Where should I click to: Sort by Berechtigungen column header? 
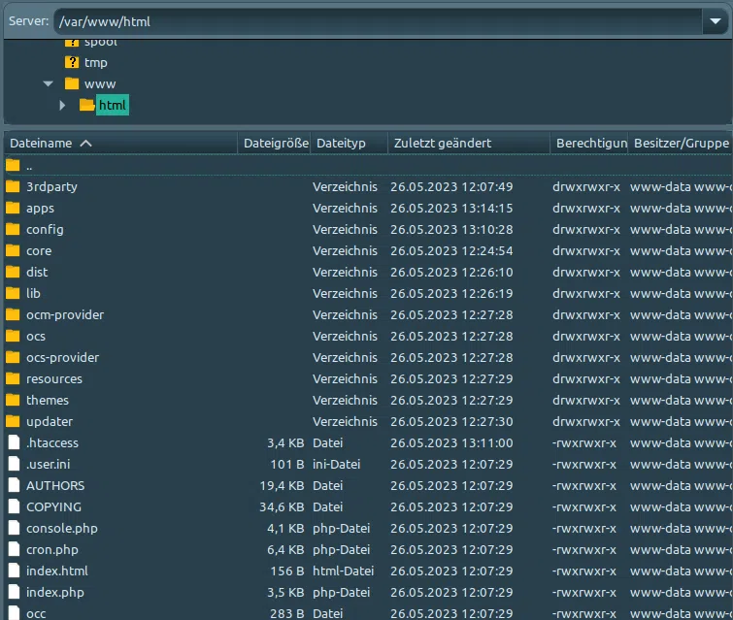[589, 143]
